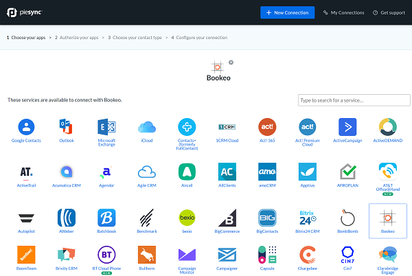This screenshot has height=276, width=412.
Task: Pick the Bitrix24 CRM icon
Action: coord(308,218)
